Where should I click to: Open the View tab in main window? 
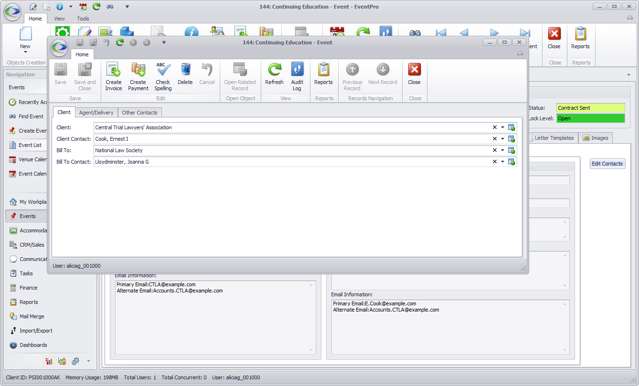click(59, 19)
